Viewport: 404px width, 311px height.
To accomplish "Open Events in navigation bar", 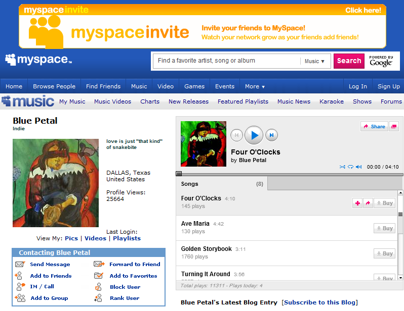I will click(225, 86).
